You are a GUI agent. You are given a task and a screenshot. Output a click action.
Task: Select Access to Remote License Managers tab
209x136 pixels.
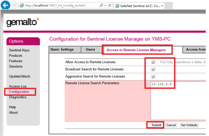(x=136, y=50)
